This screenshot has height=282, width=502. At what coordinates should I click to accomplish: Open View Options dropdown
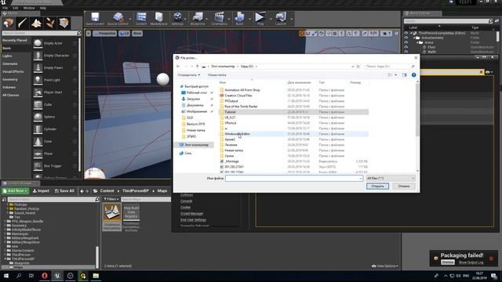point(385,266)
